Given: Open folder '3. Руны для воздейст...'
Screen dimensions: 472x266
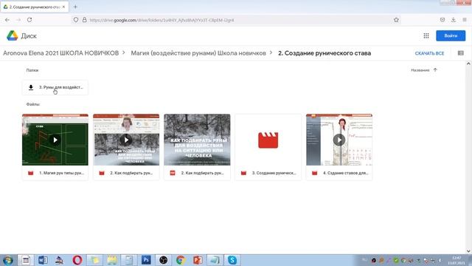Looking at the screenshot, I should (55, 87).
